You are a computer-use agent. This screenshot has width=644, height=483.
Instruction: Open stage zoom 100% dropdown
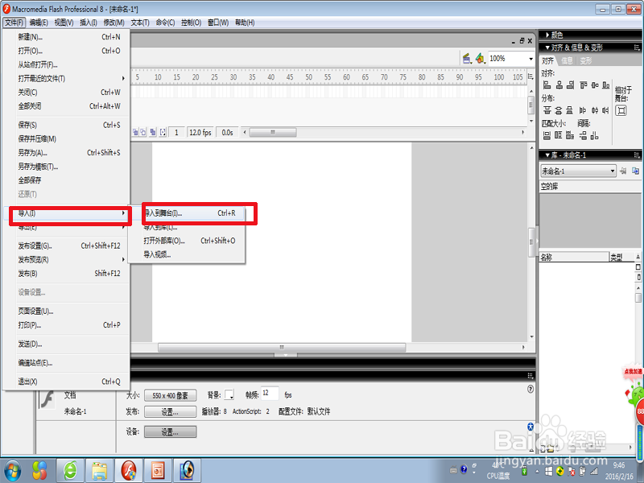point(530,59)
